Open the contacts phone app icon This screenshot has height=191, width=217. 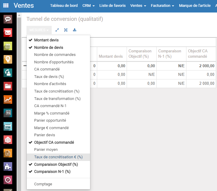point(8,73)
